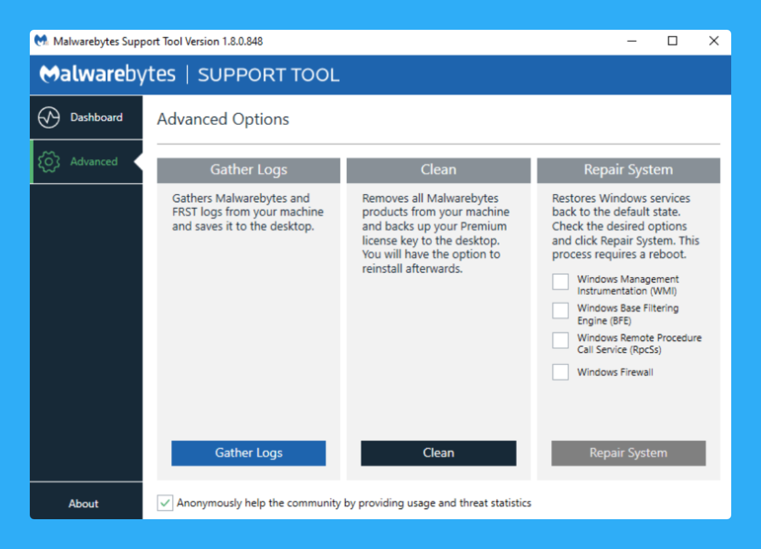Click the Clean panel header

(x=439, y=170)
